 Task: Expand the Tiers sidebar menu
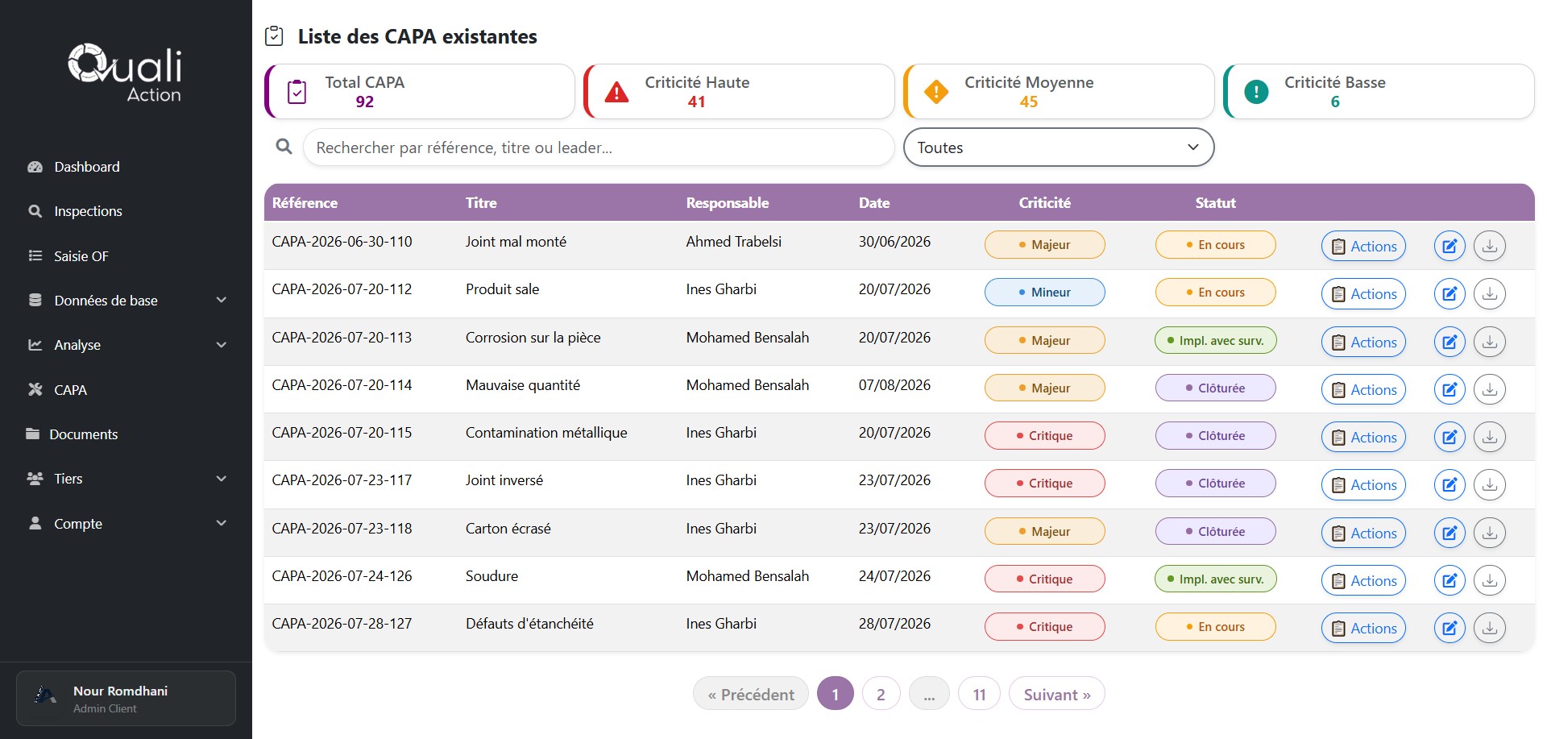coord(127,479)
